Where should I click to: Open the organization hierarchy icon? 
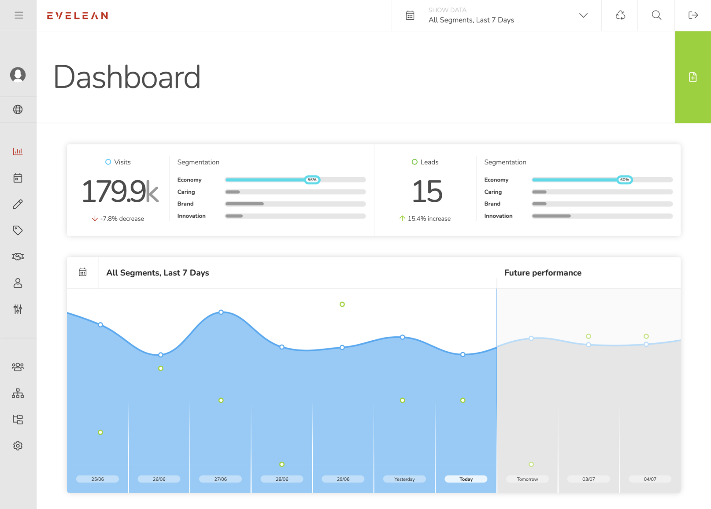pyautogui.click(x=18, y=393)
